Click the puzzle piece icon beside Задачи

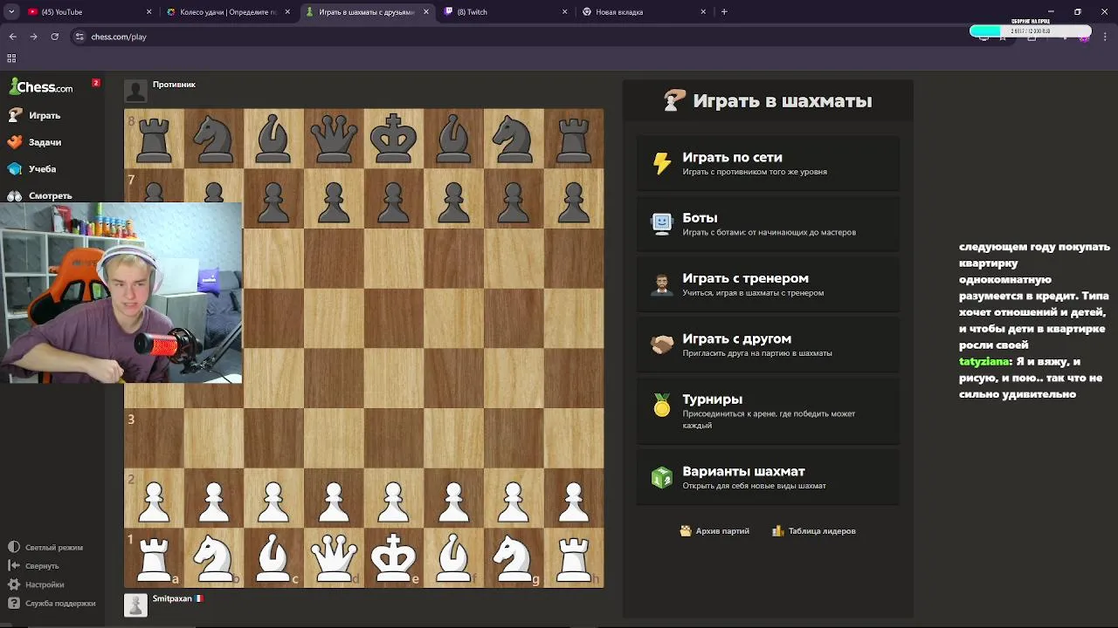(15, 142)
